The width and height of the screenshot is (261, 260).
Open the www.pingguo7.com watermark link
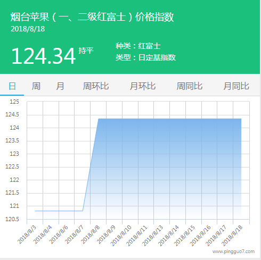[x=233, y=251]
